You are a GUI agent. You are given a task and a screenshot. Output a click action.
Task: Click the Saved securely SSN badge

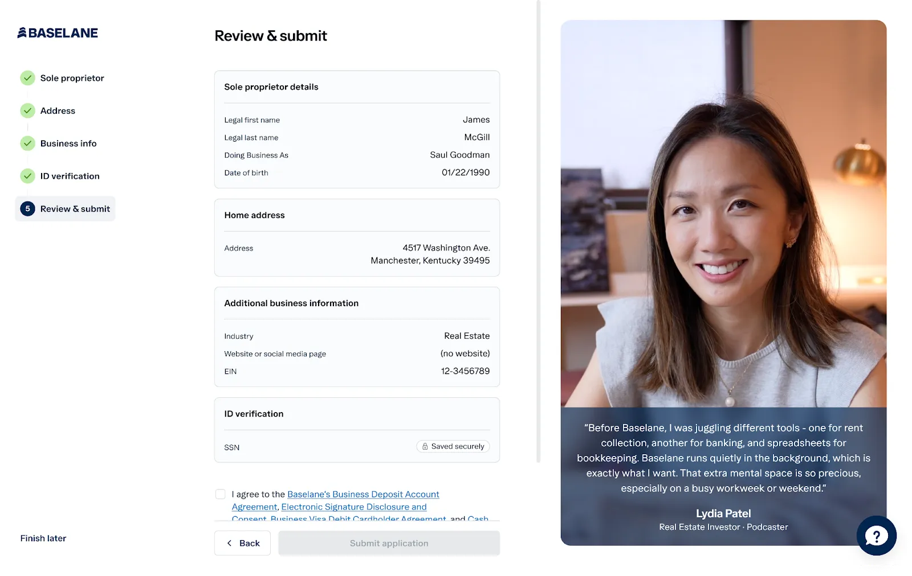[453, 447]
